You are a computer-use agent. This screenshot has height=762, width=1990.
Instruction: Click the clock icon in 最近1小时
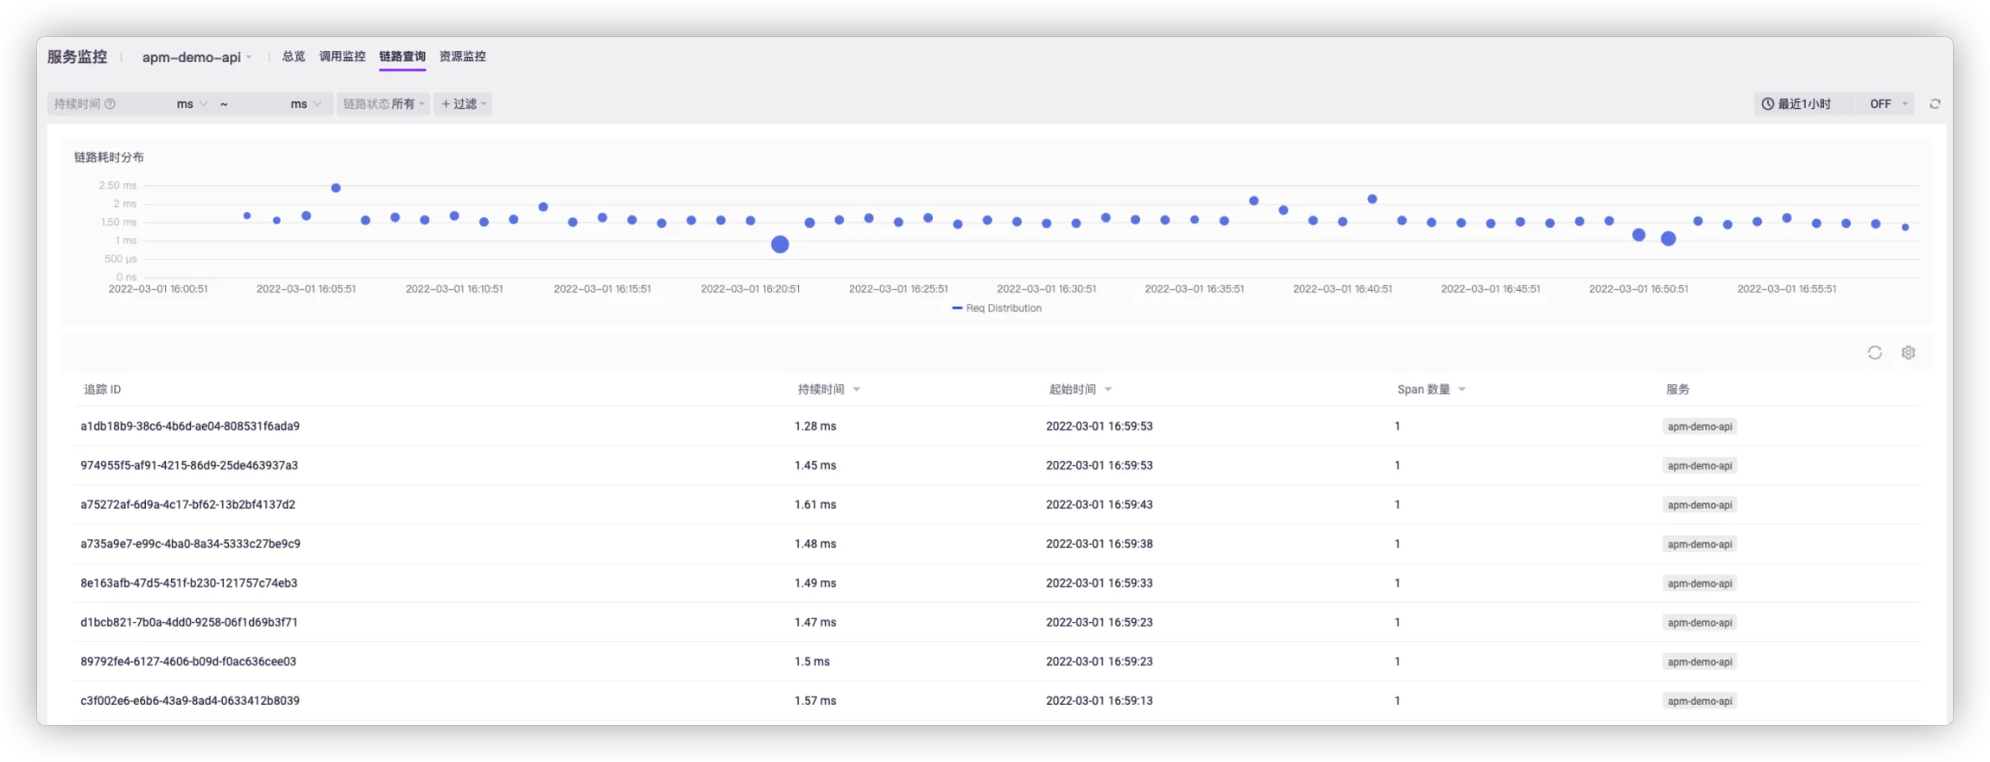click(x=1767, y=104)
